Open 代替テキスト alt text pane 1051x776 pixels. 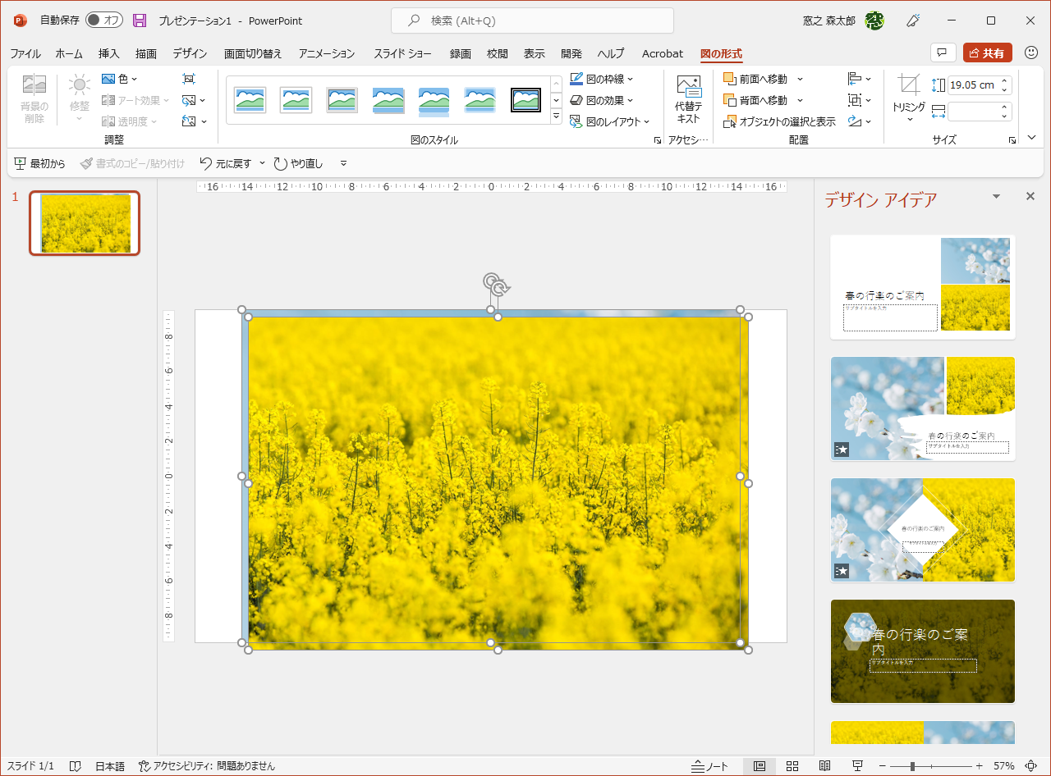click(688, 99)
